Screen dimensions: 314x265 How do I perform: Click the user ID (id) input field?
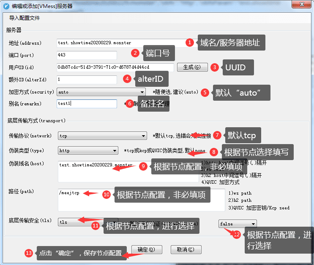coord(115,67)
